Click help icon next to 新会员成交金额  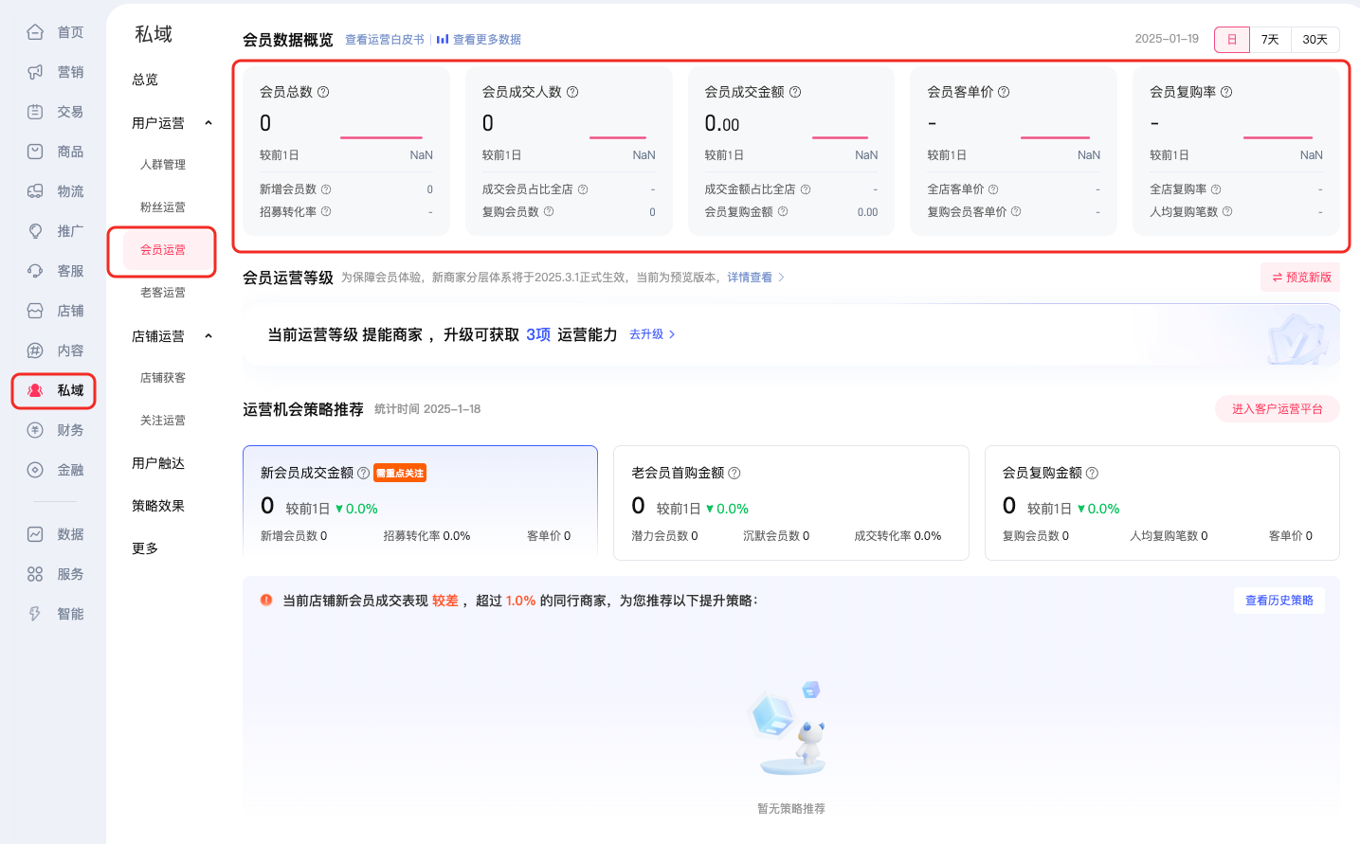[363, 473]
